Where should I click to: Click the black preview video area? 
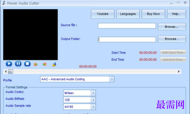[30, 35]
